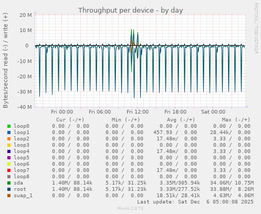
Task: Click the swap_1 brown legend swatch
Action: point(9,196)
